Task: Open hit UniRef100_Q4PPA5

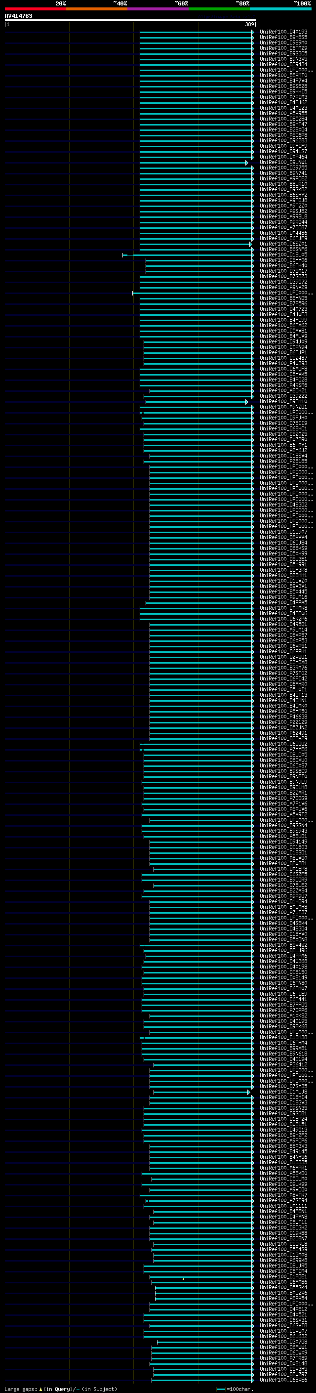Action: 283,602
